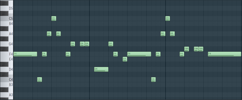Image resolution: width=242 pixels, height=100 pixels.
Task: Click the E4 piano key
Action: 6,59
